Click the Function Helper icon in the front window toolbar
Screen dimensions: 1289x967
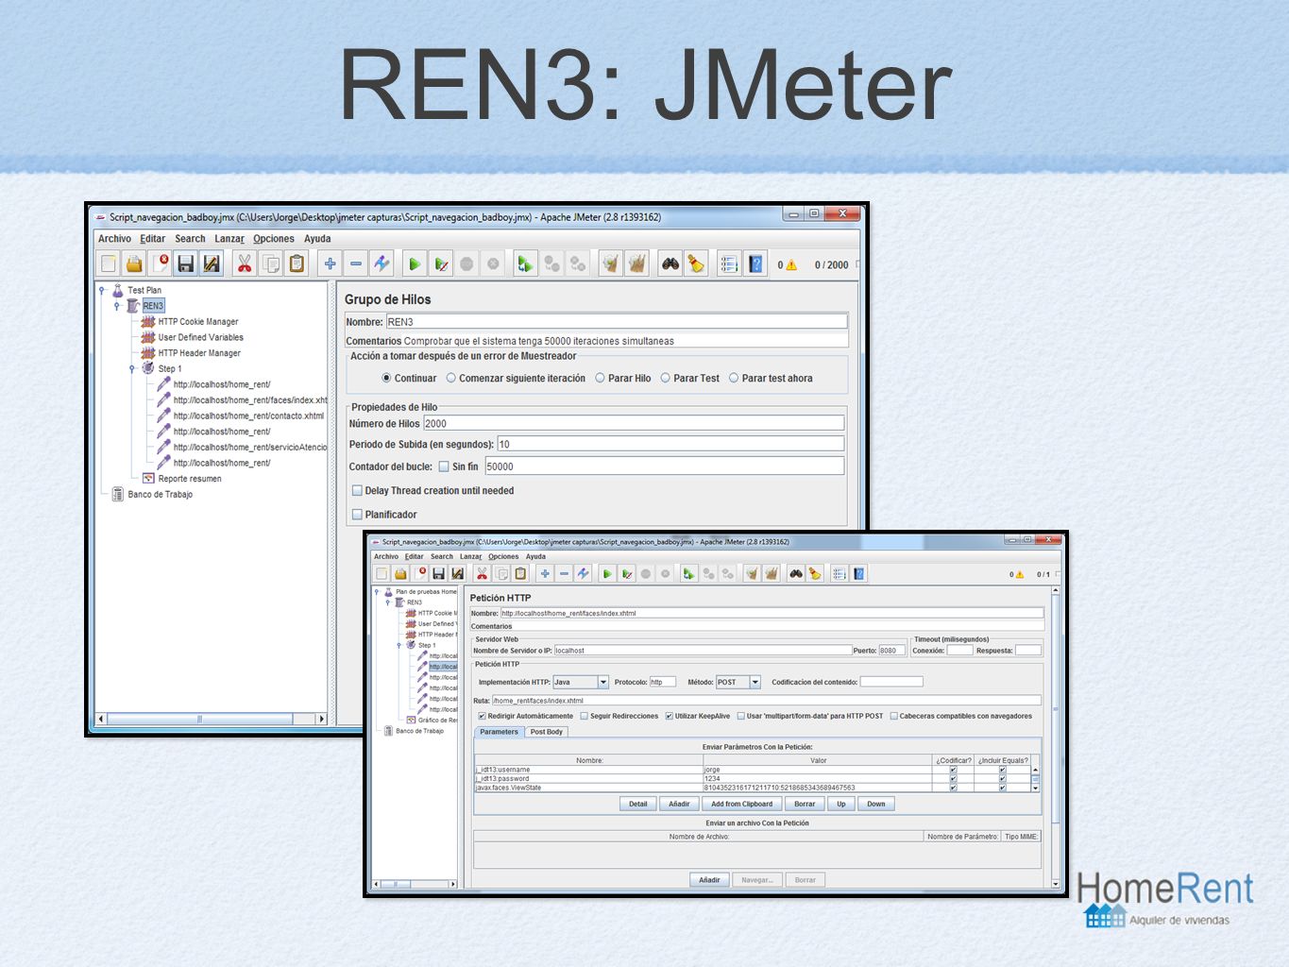coord(840,573)
